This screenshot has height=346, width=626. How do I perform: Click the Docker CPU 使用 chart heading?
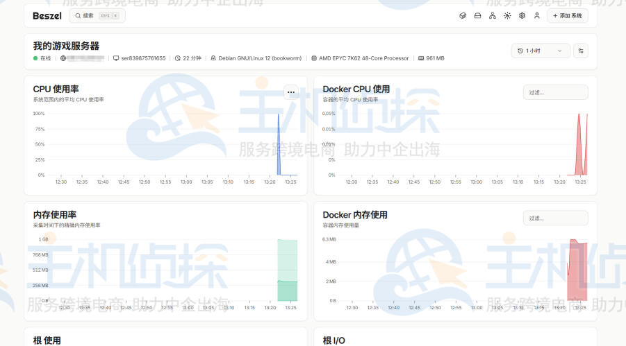(356, 89)
